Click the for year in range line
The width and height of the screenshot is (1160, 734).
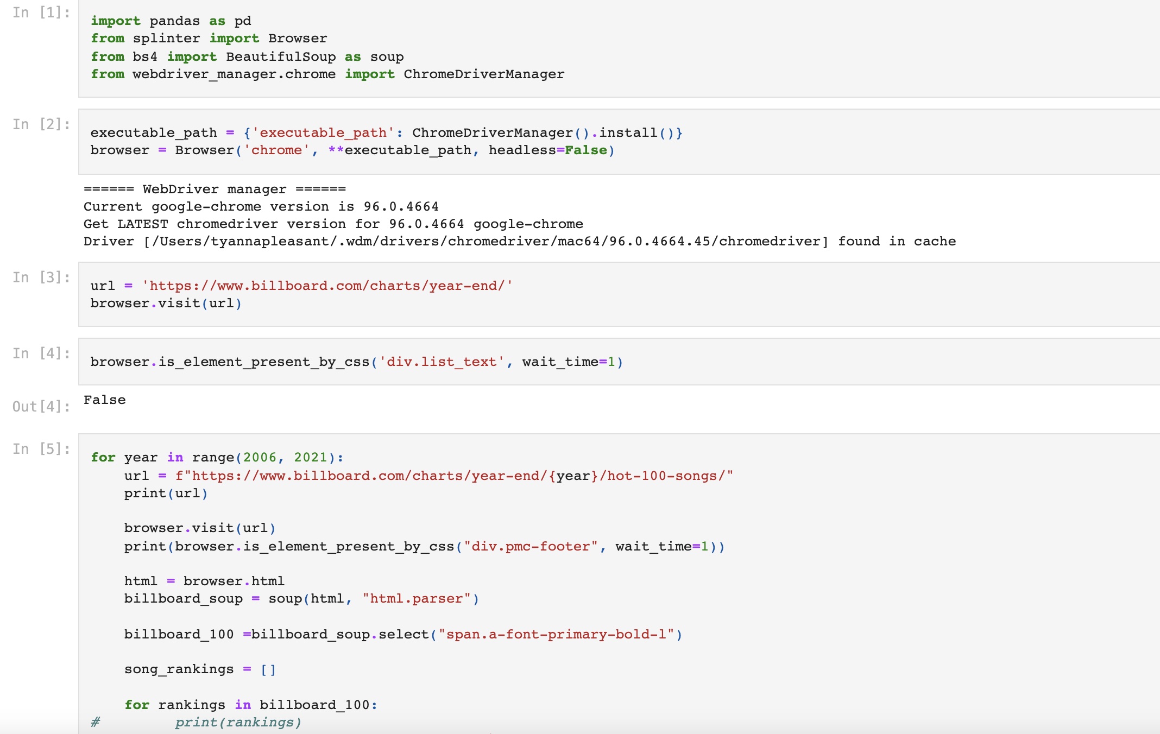[217, 458]
